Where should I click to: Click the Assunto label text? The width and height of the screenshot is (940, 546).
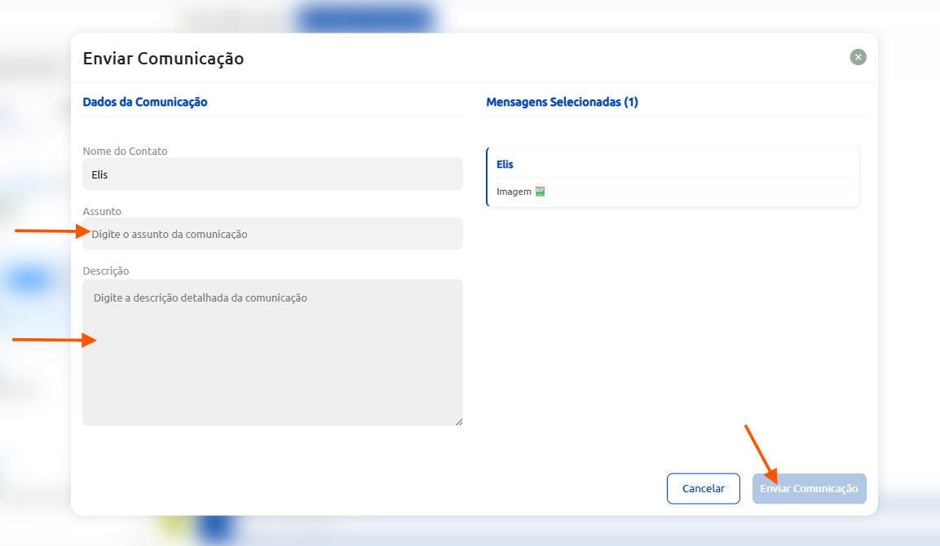coord(102,211)
